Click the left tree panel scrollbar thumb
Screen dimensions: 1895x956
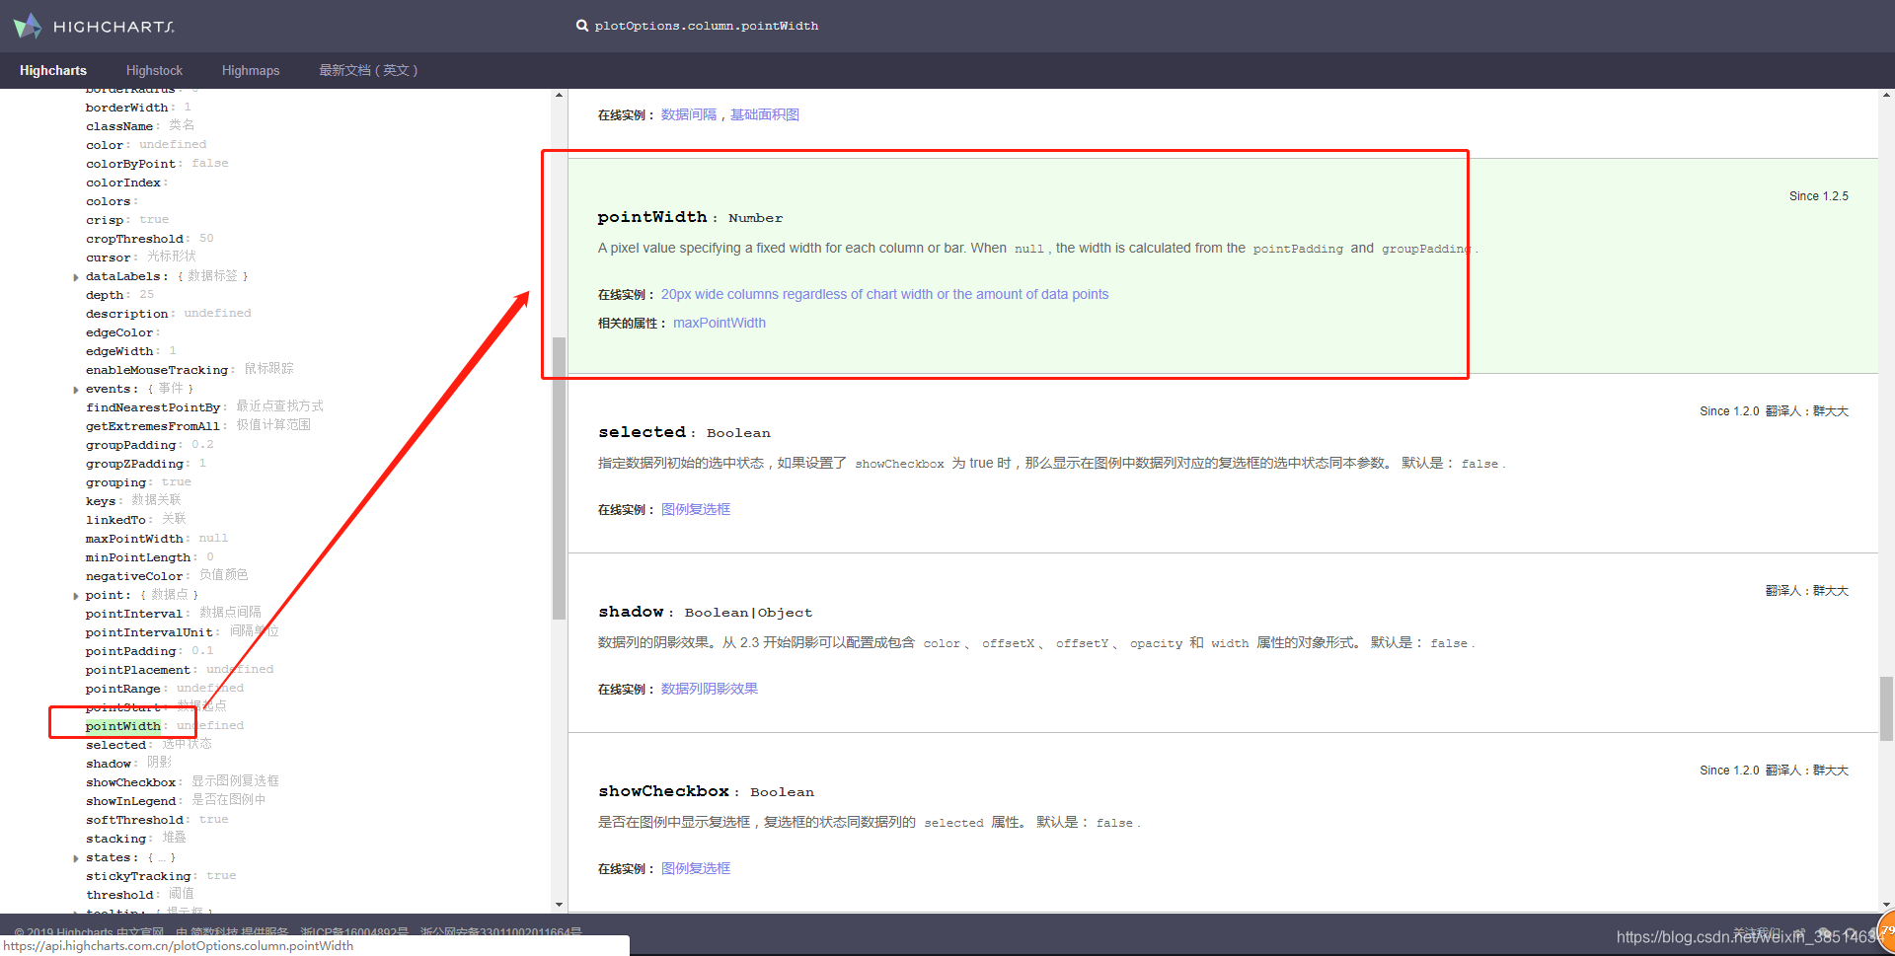point(559,478)
